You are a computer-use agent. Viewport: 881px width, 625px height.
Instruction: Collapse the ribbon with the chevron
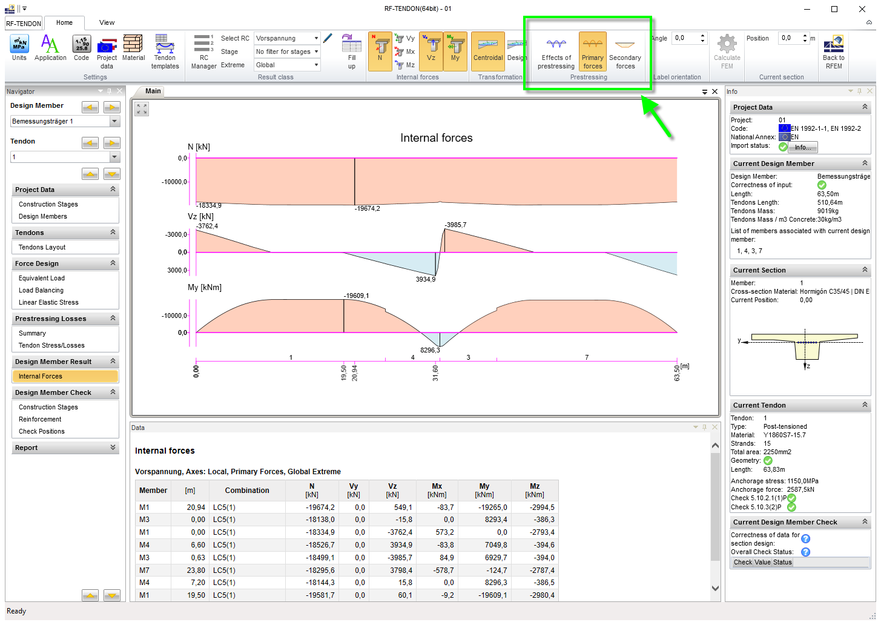pos(869,22)
